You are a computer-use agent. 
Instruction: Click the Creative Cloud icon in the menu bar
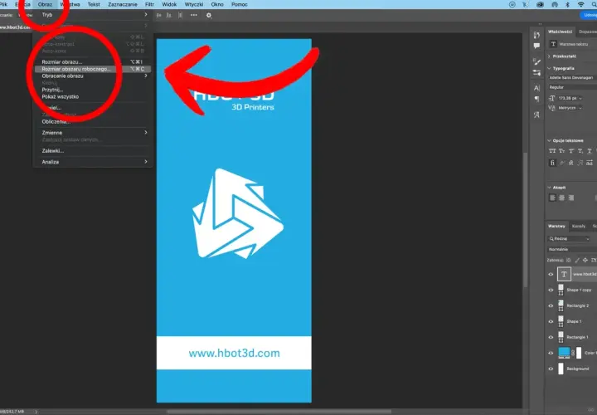coord(540,5)
